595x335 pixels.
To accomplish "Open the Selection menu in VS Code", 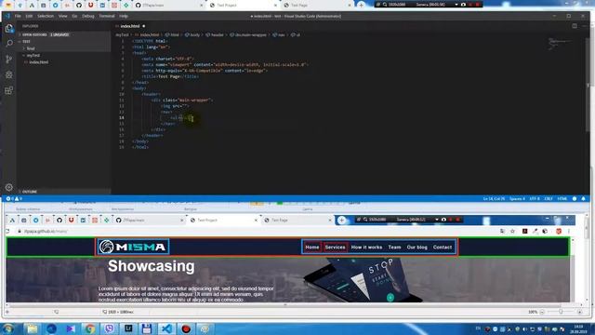I will pyautogui.click(x=46, y=16).
